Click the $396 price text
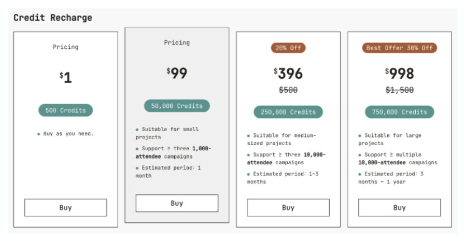The width and height of the screenshot is (464, 241). (x=288, y=73)
